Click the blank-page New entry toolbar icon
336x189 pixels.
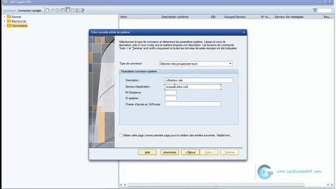[x=47, y=10]
